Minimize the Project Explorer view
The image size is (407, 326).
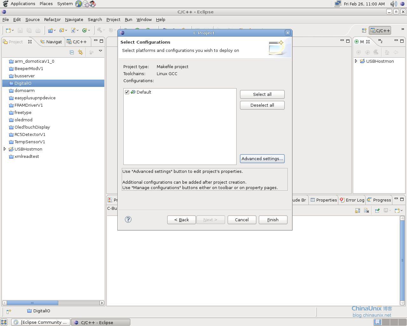tap(96, 41)
